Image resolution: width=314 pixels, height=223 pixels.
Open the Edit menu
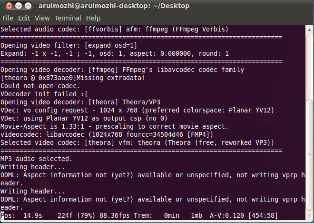pos(24,18)
